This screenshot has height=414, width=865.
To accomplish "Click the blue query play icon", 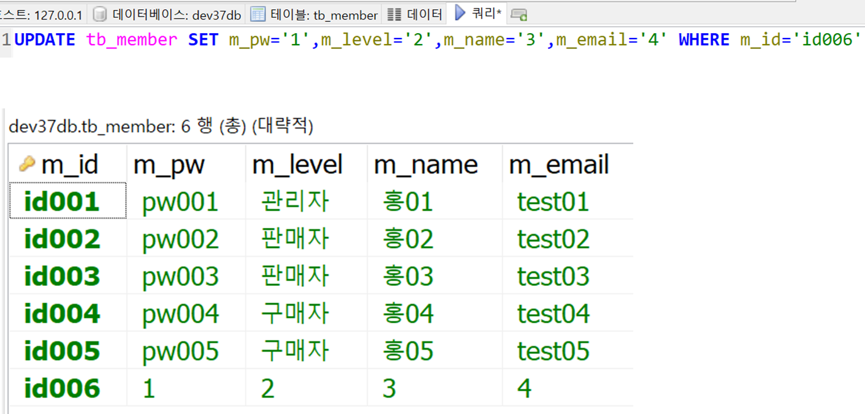I will coord(460,13).
